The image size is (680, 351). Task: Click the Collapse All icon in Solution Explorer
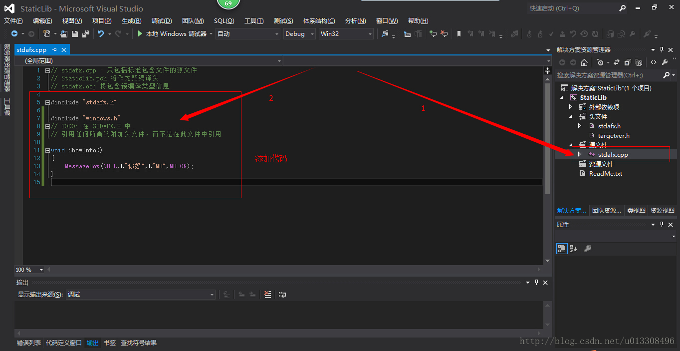coord(627,62)
